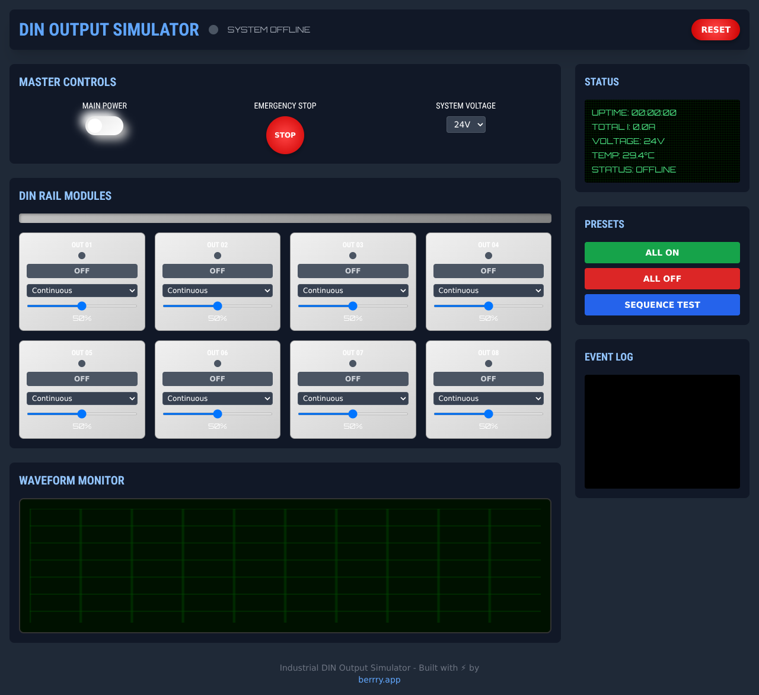The image size is (759, 695).
Task: Click the OUT 04 status LED indicator
Action: click(x=488, y=255)
